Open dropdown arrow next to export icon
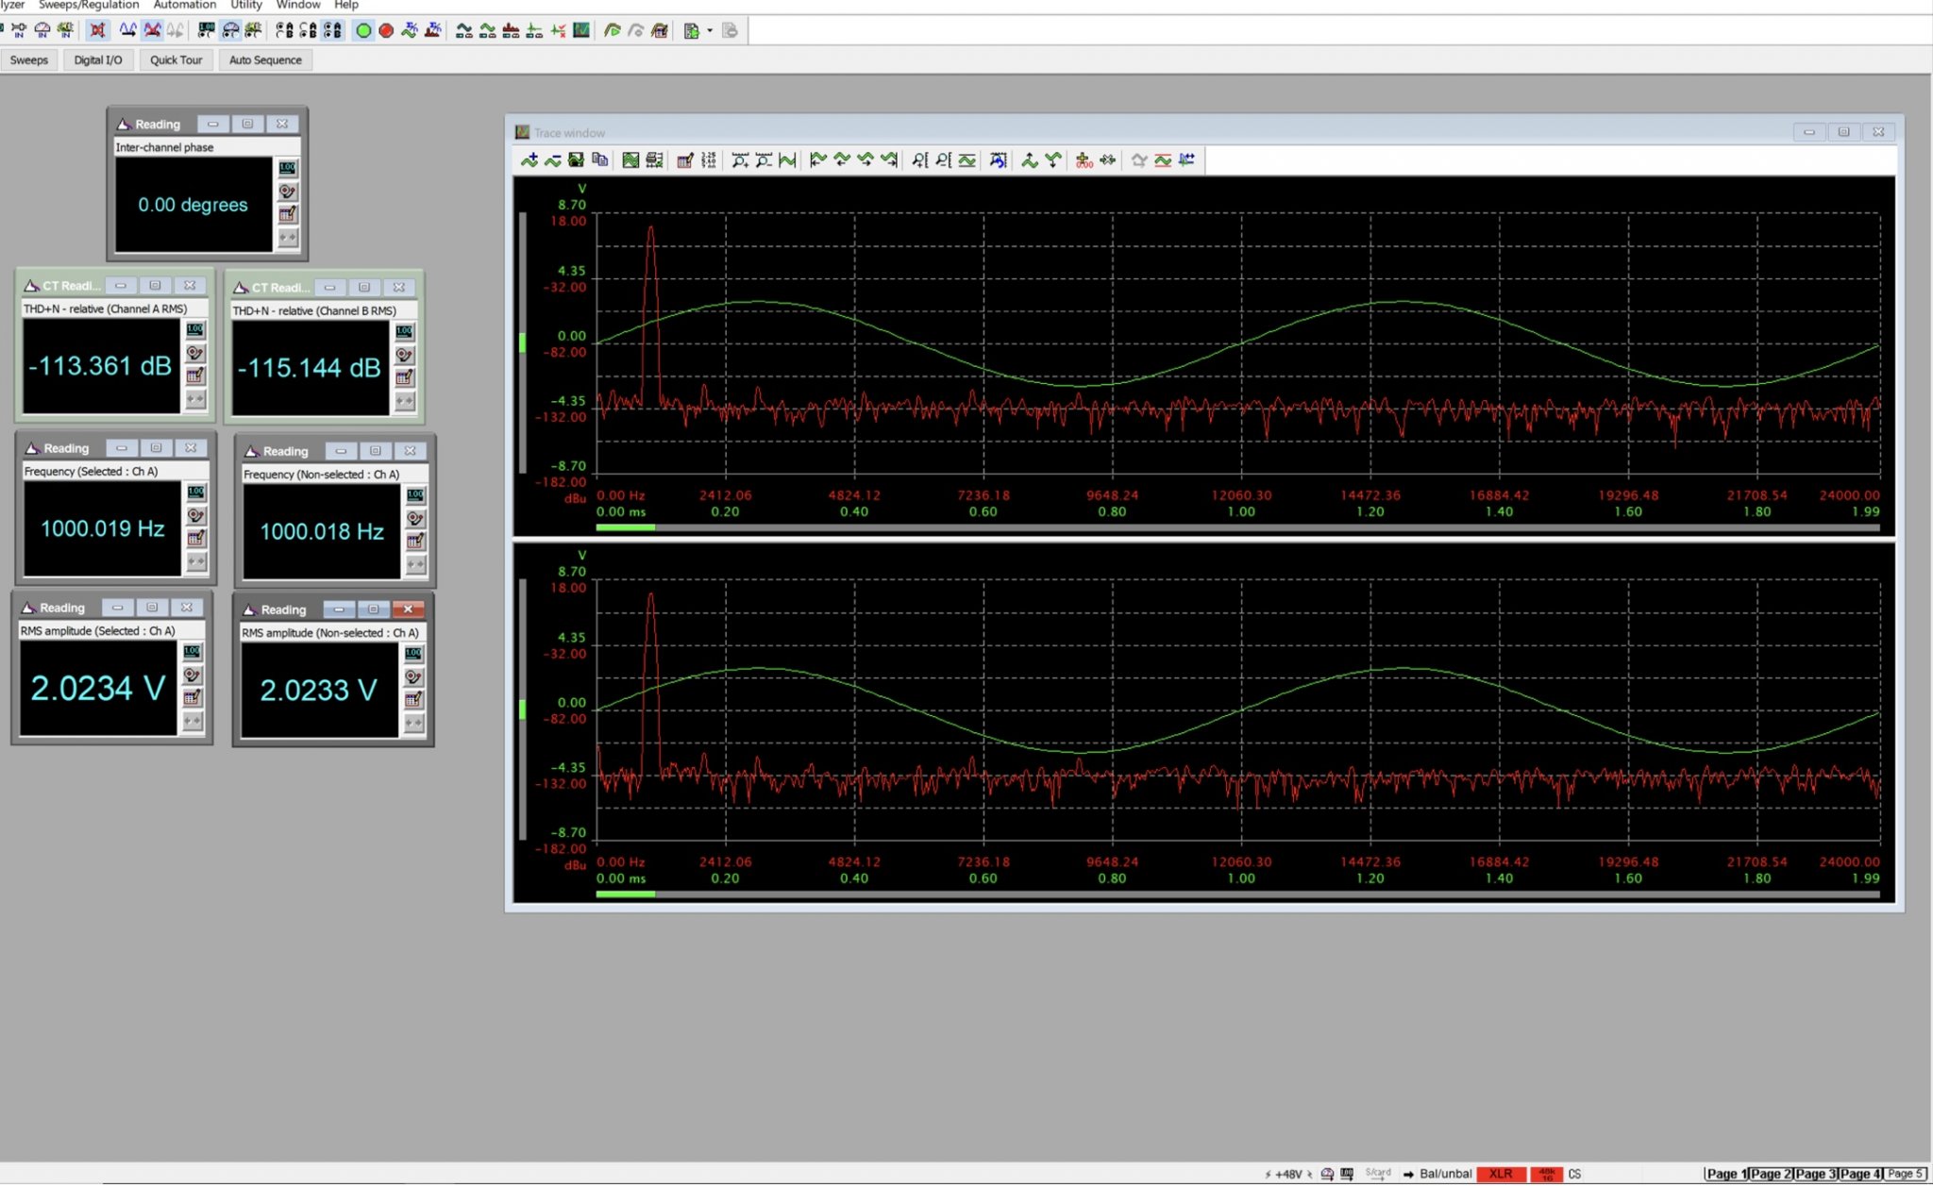Viewport: 1933px width, 1186px height. (710, 30)
